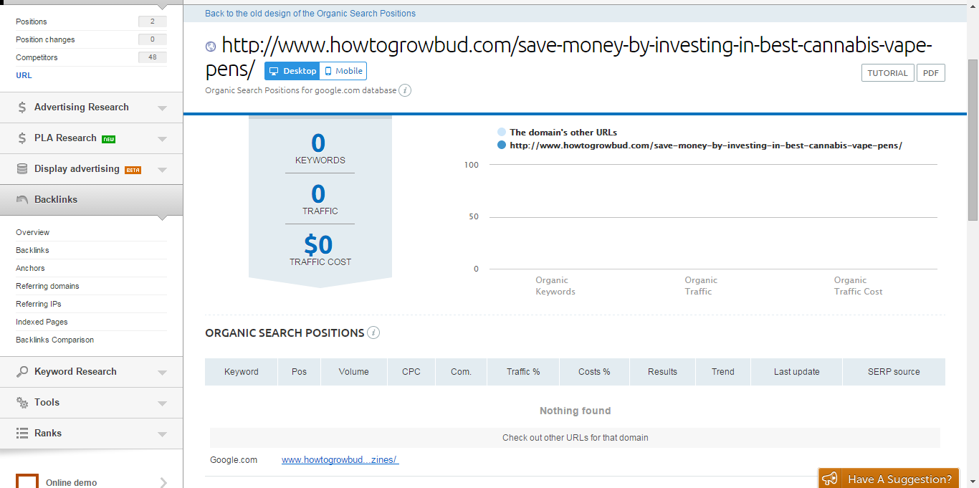Switch to Mobile view

(x=343, y=71)
